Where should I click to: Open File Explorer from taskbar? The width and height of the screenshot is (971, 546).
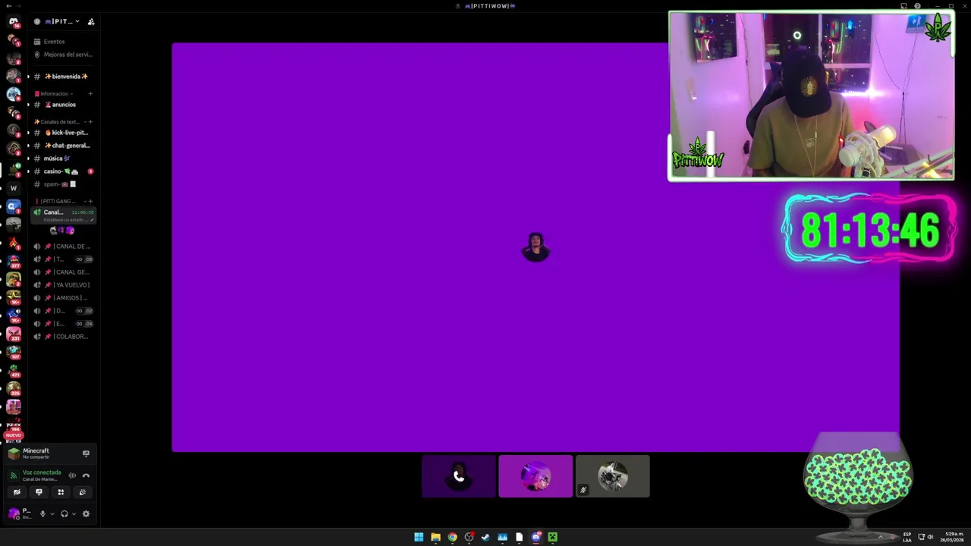(435, 537)
